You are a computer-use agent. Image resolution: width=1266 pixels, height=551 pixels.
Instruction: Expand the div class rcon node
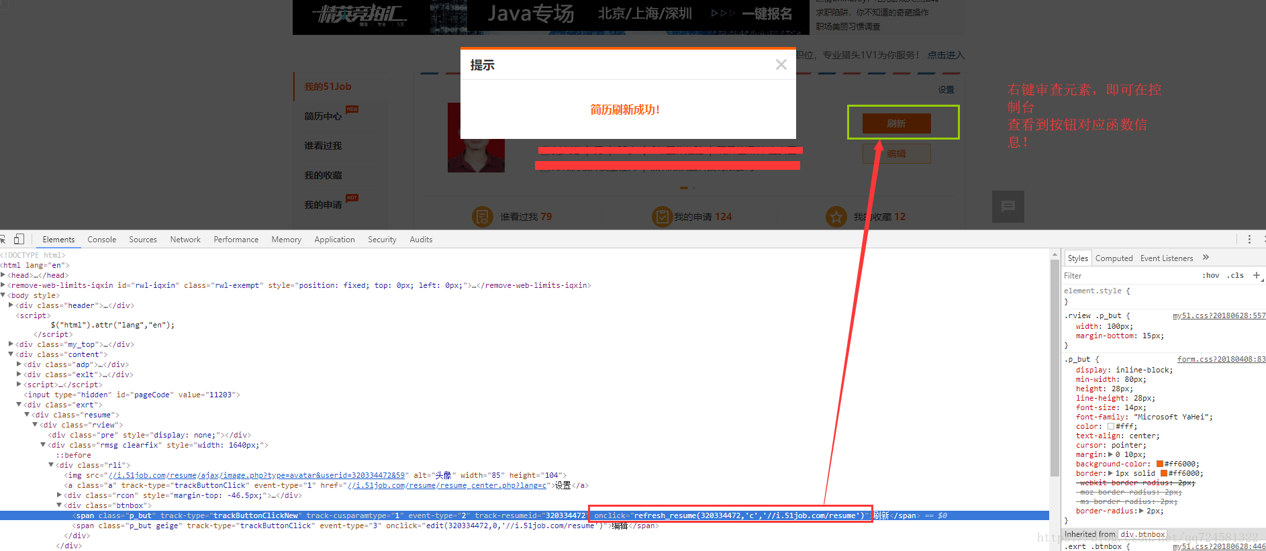(60, 495)
